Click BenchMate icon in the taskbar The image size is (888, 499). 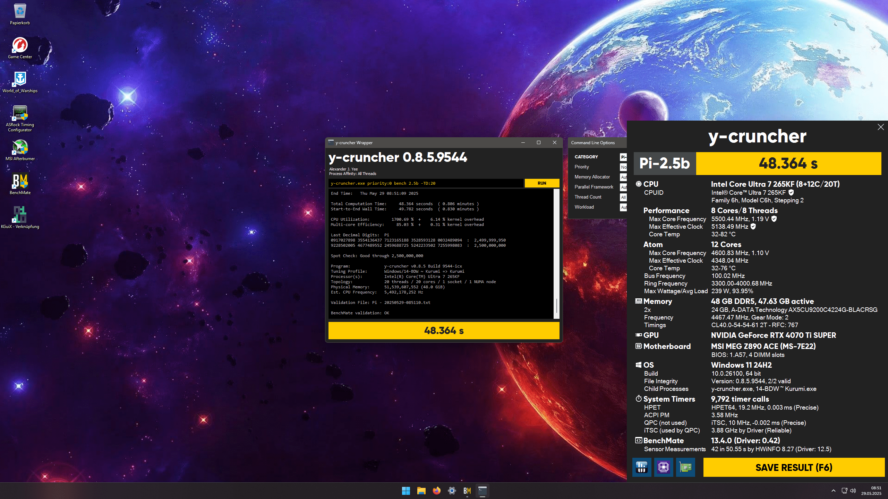pyautogui.click(x=467, y=491)
